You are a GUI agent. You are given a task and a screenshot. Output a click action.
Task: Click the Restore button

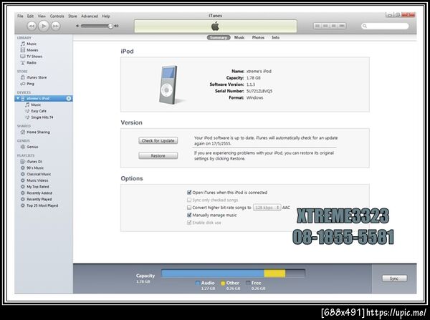[x=158, y=155]
